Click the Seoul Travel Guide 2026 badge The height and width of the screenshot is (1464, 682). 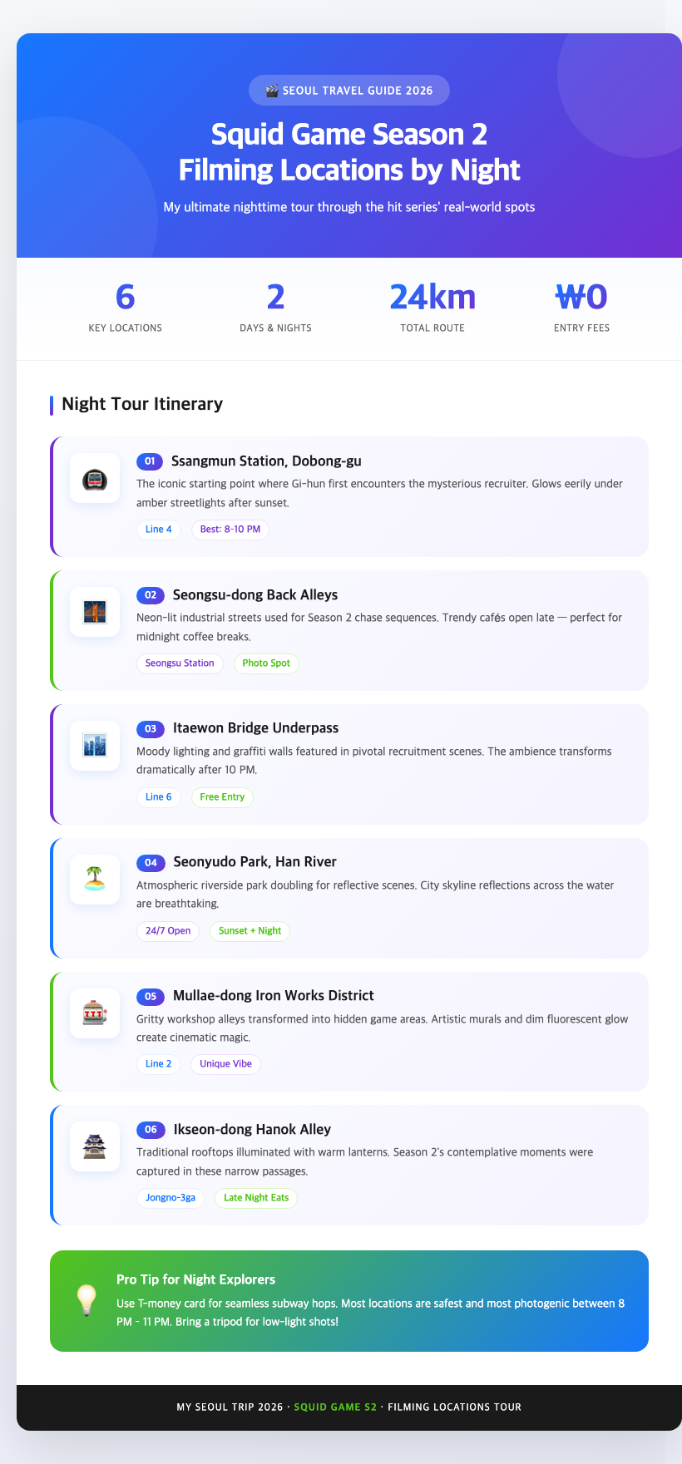coord(349,91)
